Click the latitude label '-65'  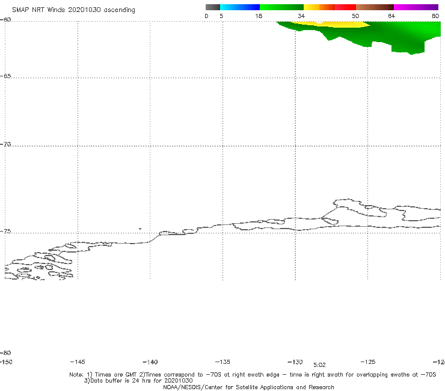click(x=5, y=76)
